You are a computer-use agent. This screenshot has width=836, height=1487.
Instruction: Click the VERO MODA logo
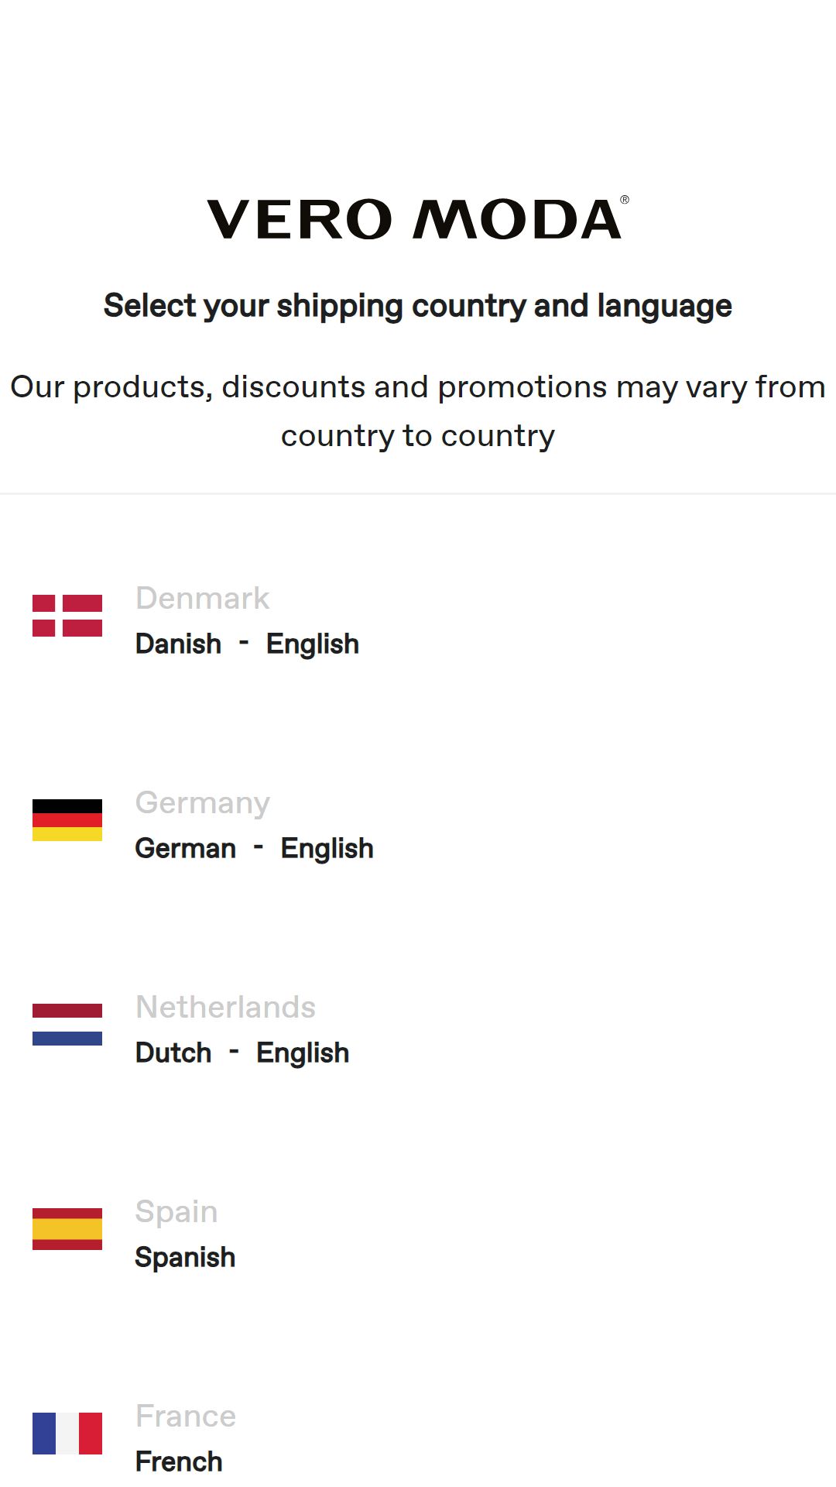coord(418,218)
